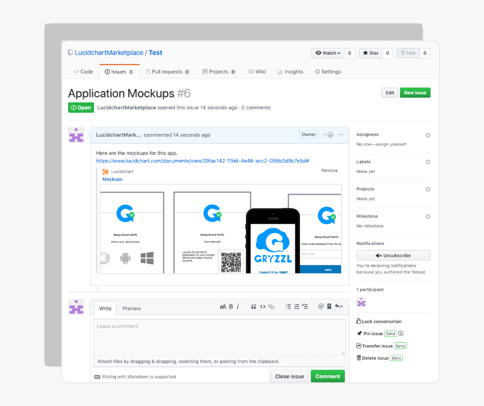Open the Pull requests tab

(x=168, y=72)
